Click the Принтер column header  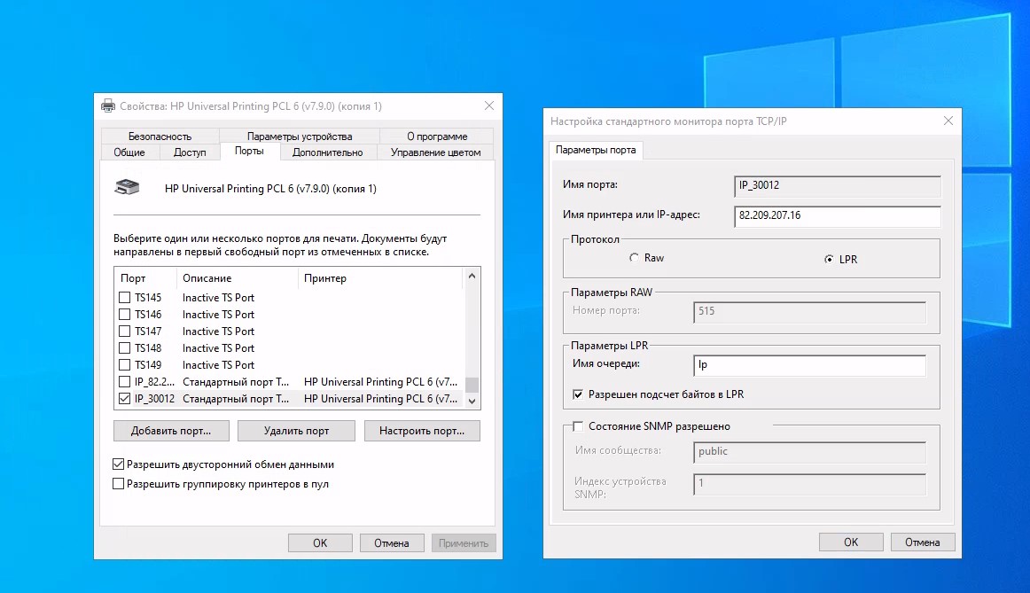coord(381,278)
